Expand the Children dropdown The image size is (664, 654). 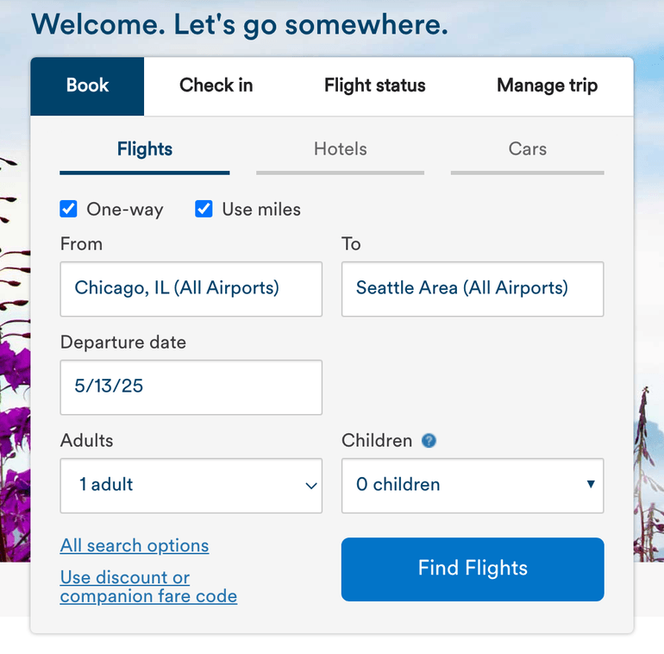click(x=472, y=485)
